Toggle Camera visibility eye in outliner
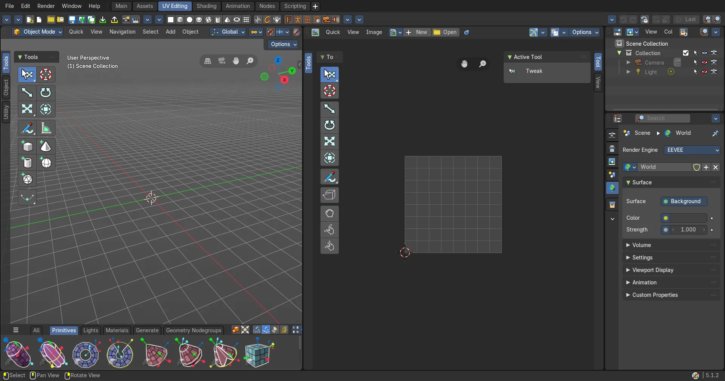The image size is (725, 381). pos(705,62)
